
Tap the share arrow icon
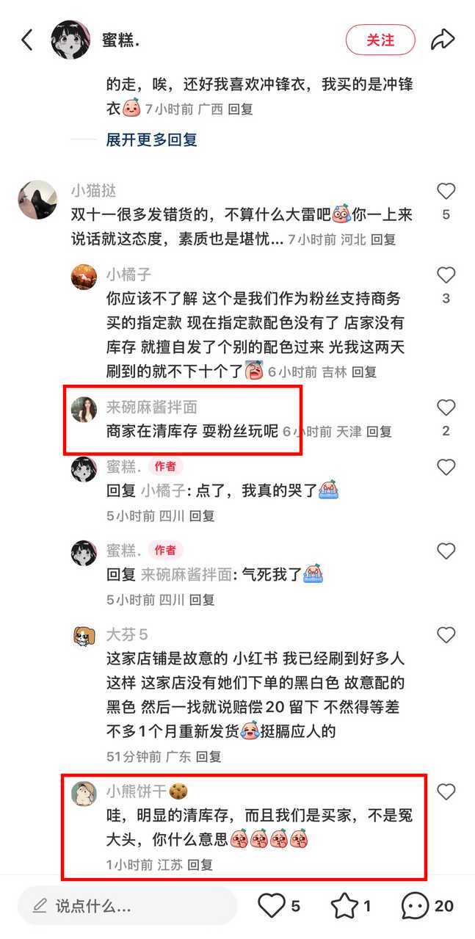(443, 40)
